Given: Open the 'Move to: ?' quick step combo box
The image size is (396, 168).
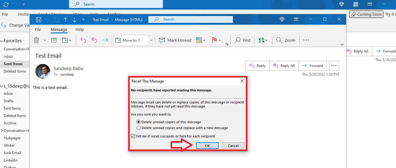Looking at the screenshot, I should 133,40.
